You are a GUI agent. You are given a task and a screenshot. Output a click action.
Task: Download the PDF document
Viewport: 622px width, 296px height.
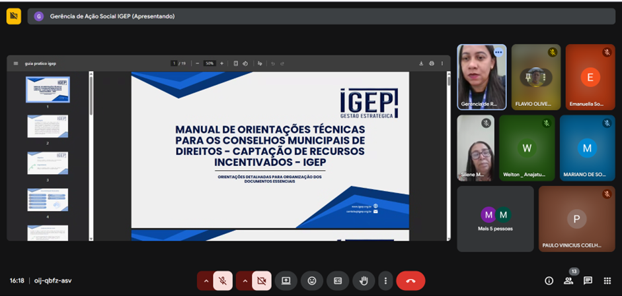coord(421,63)
